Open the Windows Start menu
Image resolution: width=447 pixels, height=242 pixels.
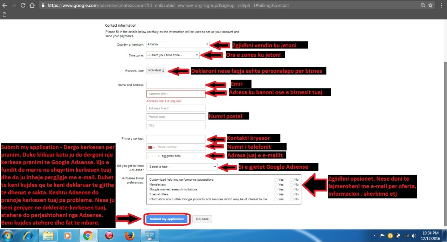(x=8, y=235)
